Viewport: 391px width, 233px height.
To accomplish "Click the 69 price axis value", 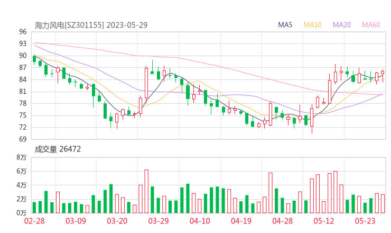I will point(23,139).
